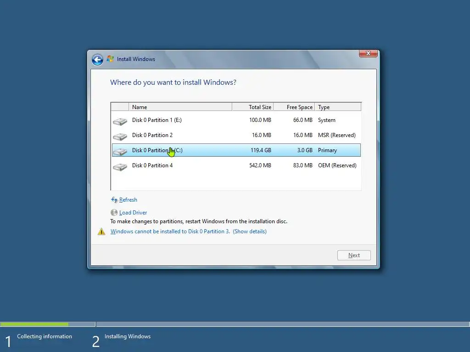
Task: Sort by the Type column header
Action: (338, 107)
